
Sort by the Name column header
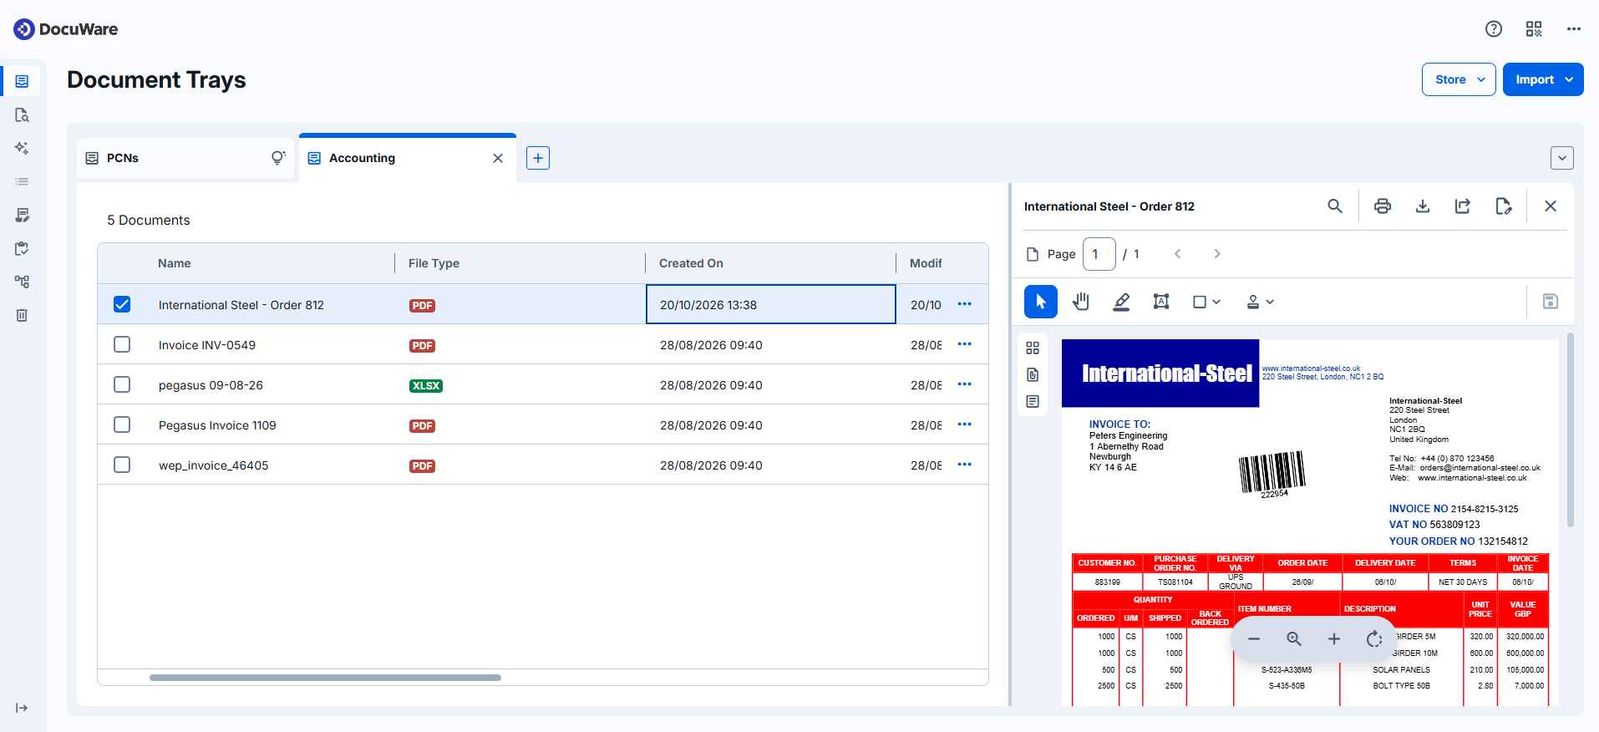click(175, 263)
